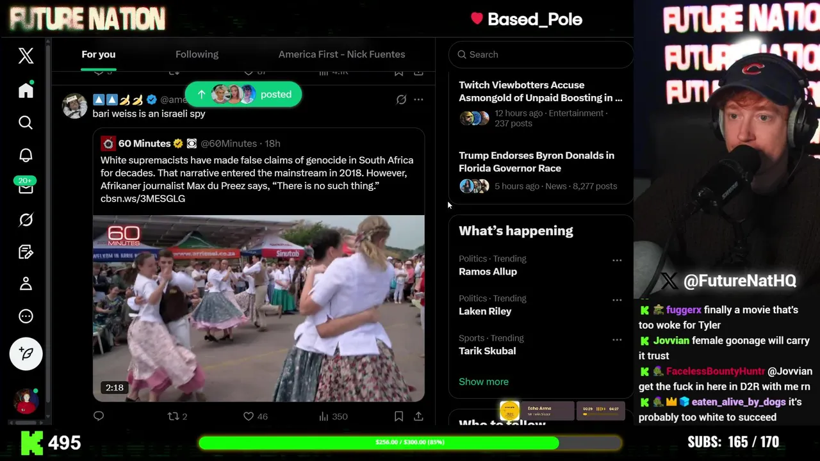Click bookmark icon on post above
This screenshot has width=820, height=461.
[x=398, y=72]
